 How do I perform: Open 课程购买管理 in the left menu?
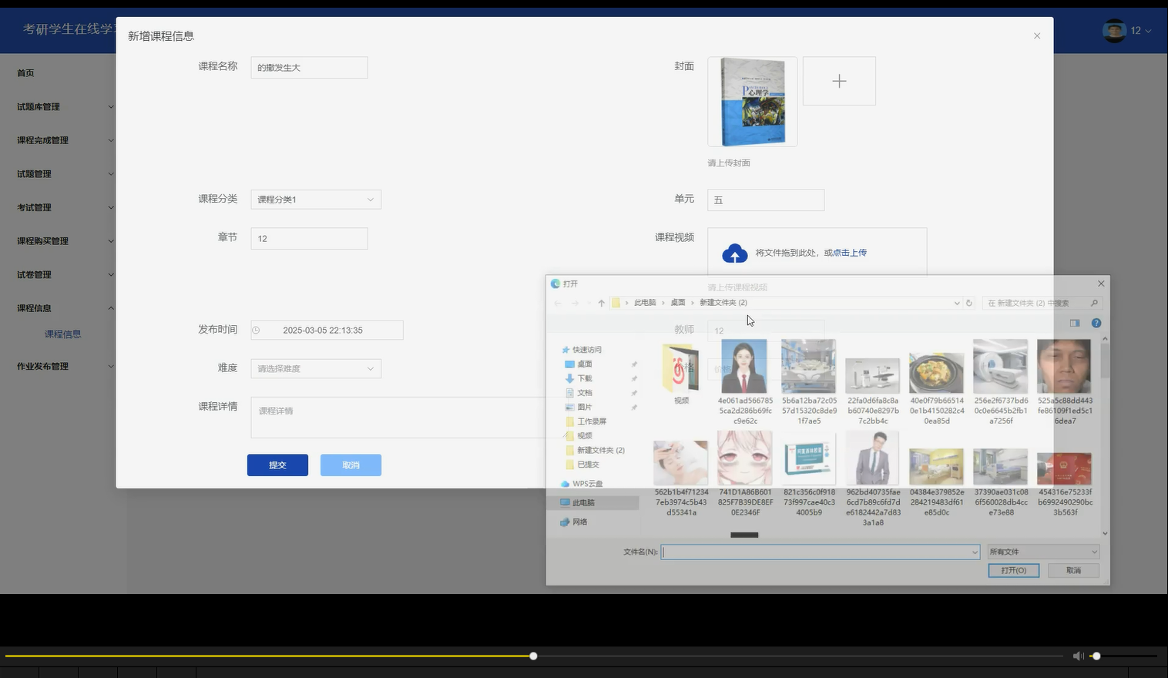pyautogui.click(x=42, y=241)
